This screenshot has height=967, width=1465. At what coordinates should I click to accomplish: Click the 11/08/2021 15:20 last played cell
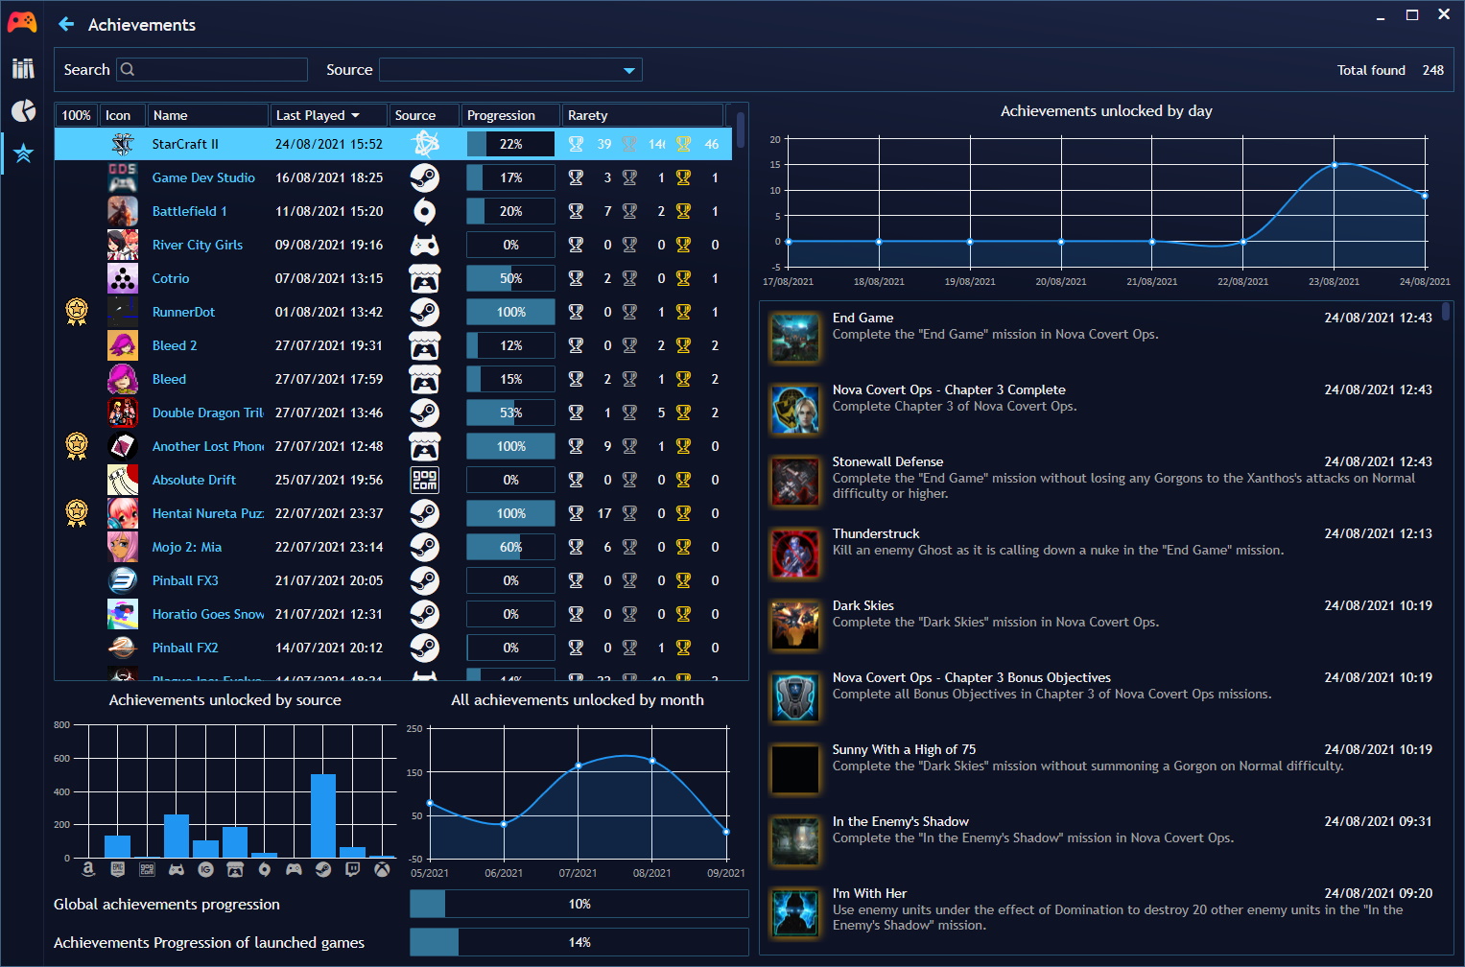coord(329,211)
